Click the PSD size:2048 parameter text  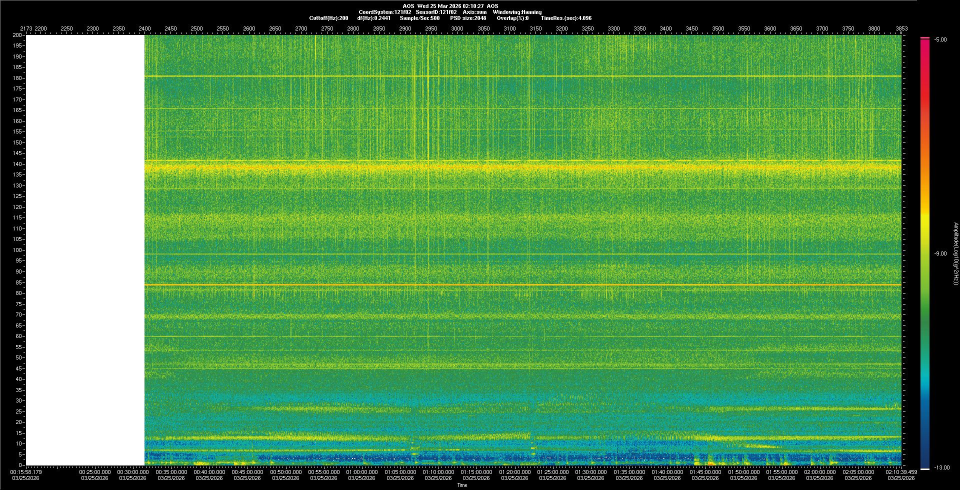click(x=468, y=18)
